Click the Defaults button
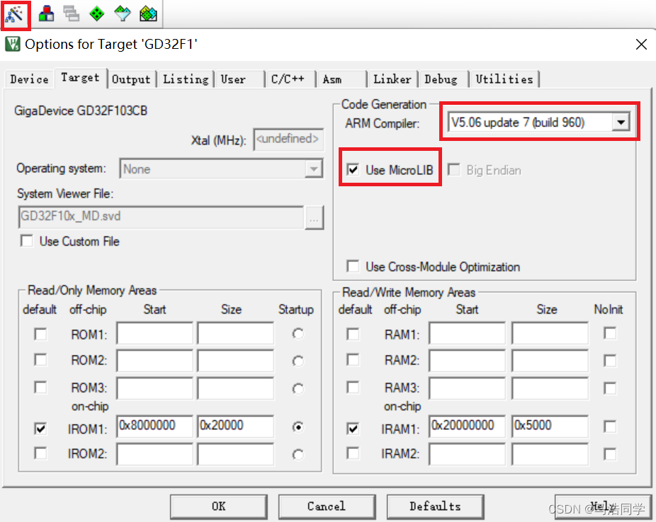 tap(435, 506)
